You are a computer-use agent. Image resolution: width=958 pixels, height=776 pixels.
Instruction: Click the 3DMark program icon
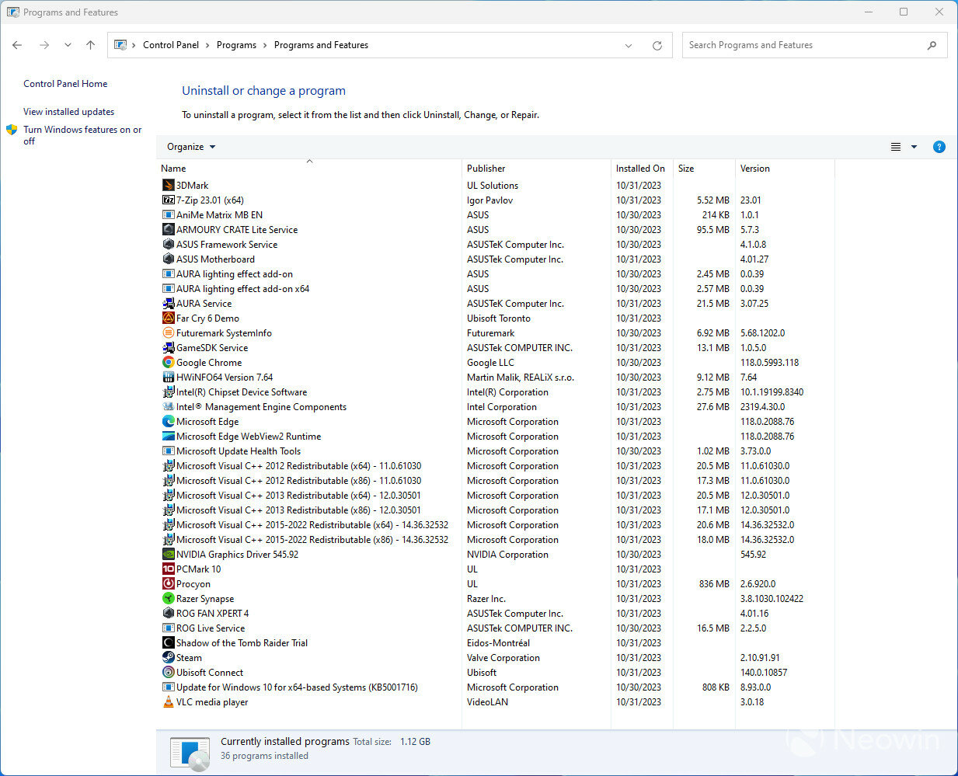point(168,185)
